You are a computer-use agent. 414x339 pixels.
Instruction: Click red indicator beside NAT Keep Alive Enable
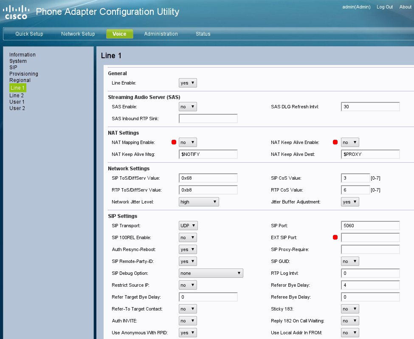click(x=335, y=142)
